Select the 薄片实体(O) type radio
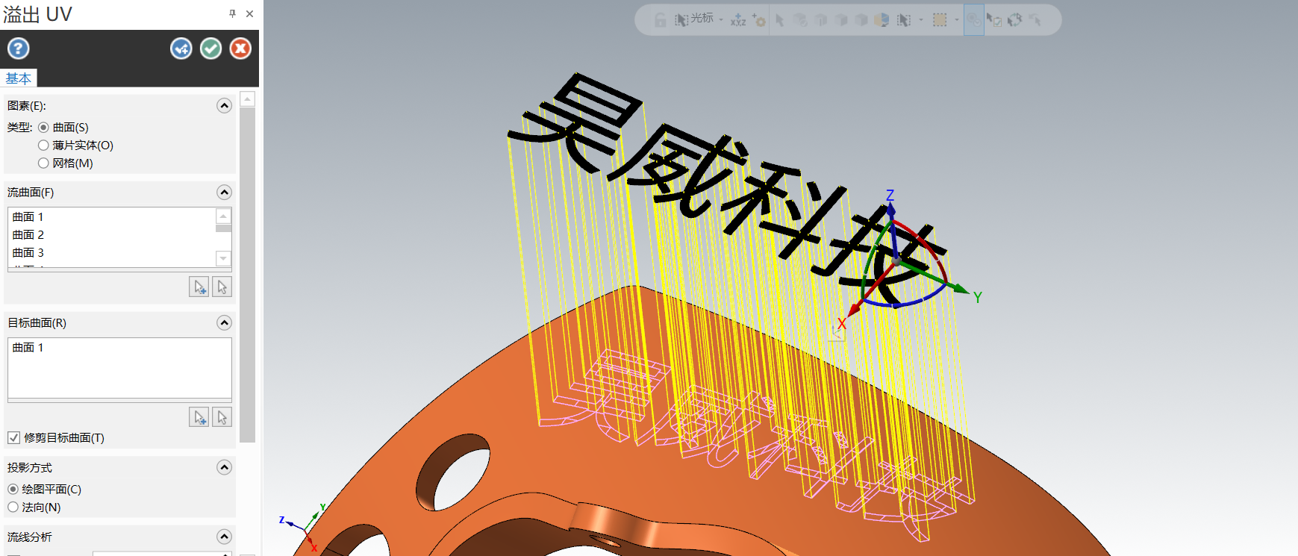This screenshot has height=556, width=1298. tap(43, 146)
